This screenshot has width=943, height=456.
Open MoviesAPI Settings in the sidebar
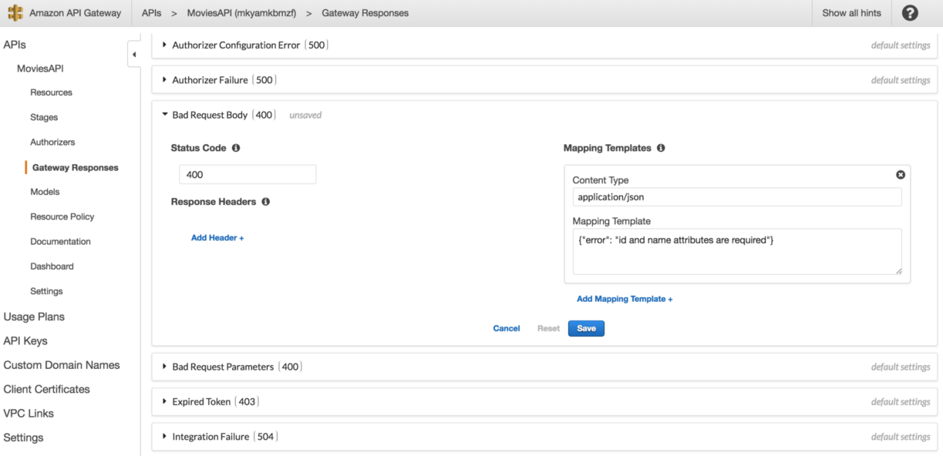tap(46, 292)
